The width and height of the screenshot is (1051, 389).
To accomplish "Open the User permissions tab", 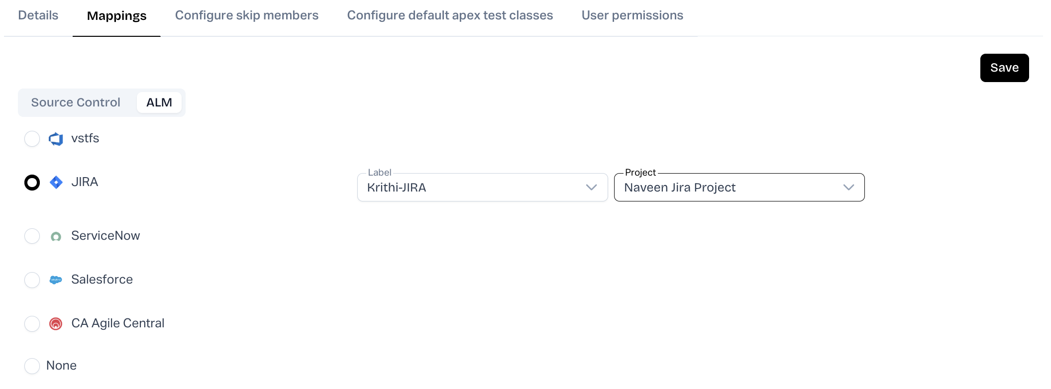I will 632,15.
